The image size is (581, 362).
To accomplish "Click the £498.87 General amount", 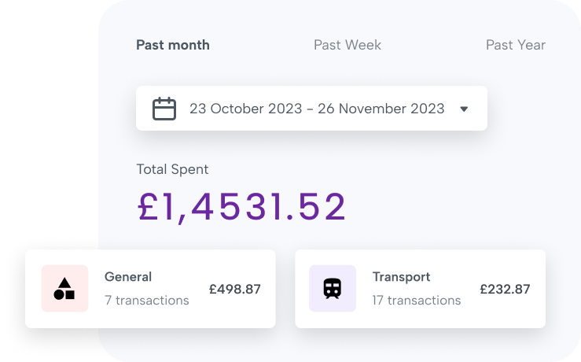I will [x=234, y=289].
